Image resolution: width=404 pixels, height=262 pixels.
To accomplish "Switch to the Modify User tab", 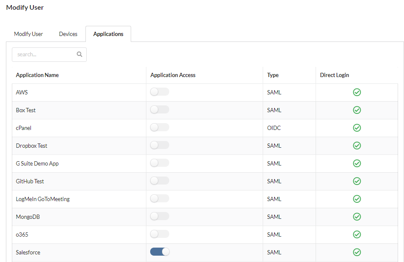I will (x=28, y=34).
